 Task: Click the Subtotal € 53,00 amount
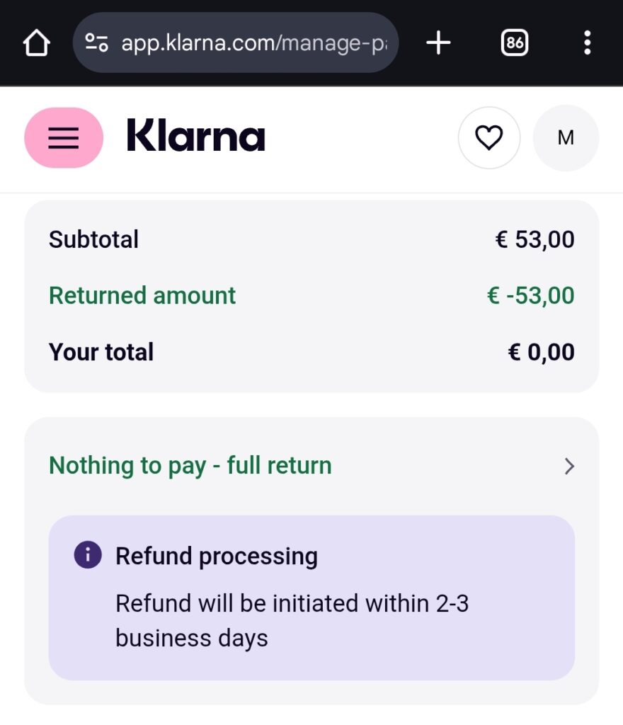coord(535,239)
